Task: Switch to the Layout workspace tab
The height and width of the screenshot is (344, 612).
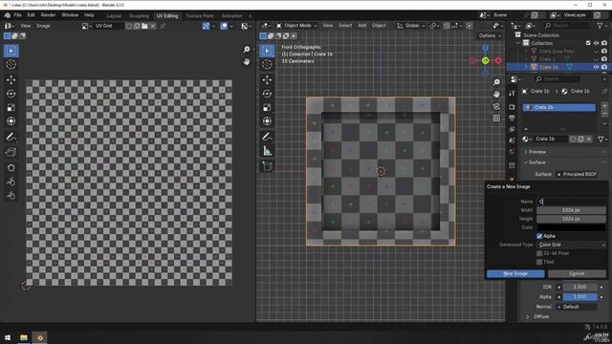Action: 114,16
